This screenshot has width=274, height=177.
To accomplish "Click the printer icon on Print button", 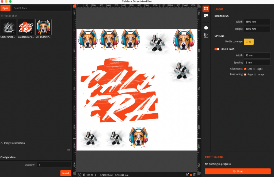I will coord(234,171).
